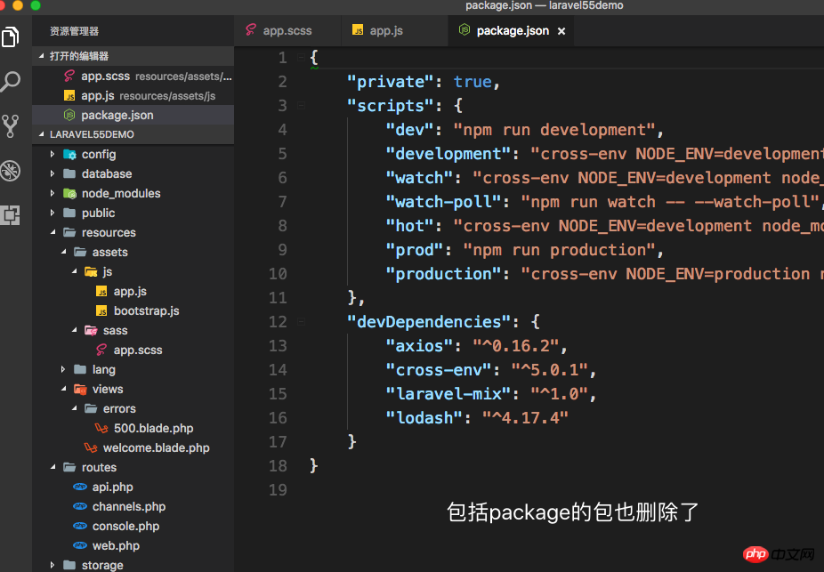
Task: Collapse the open editors section
Action: coord(42,56)
